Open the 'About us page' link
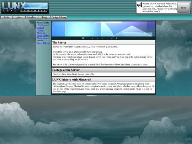The height and width of the screenshot is (144, 192). tap(43, 38)
